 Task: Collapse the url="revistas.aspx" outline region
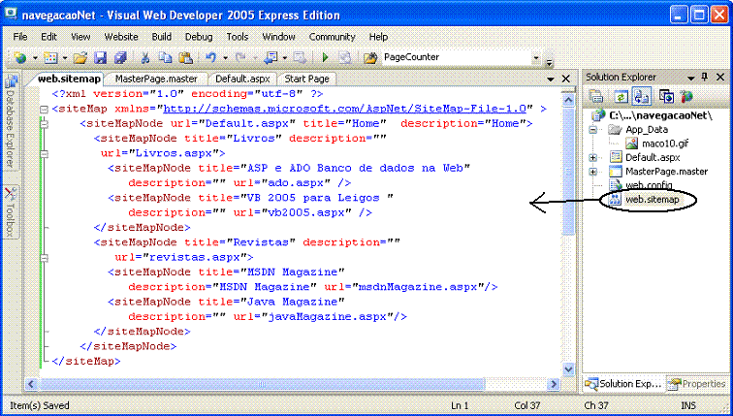point(44,258)
